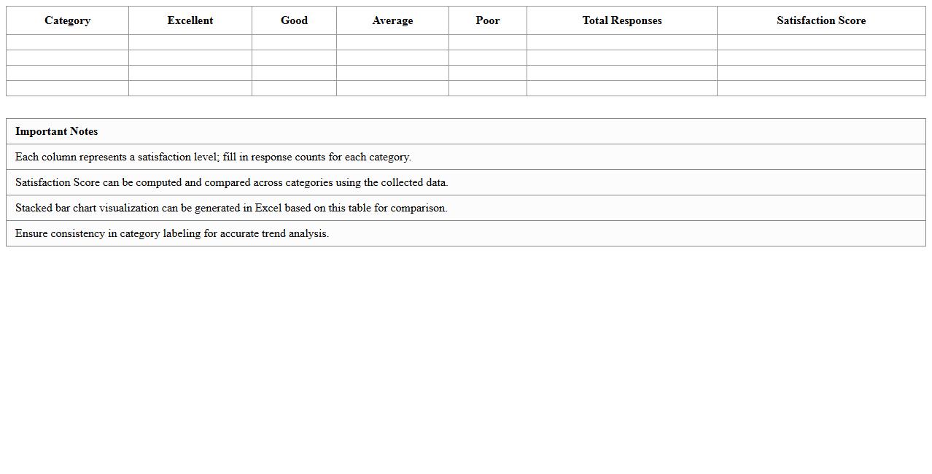Select last empty cell under Satisfaction Score
This screenshot has height=474, width=932.
tap(821, 88)
